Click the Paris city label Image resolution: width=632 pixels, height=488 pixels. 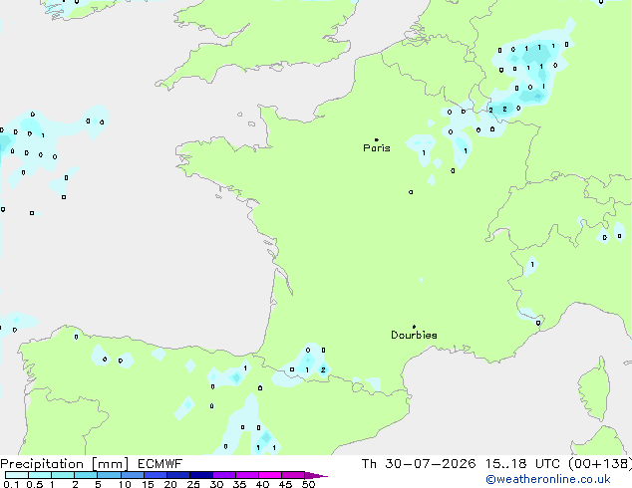coord(377,148)
